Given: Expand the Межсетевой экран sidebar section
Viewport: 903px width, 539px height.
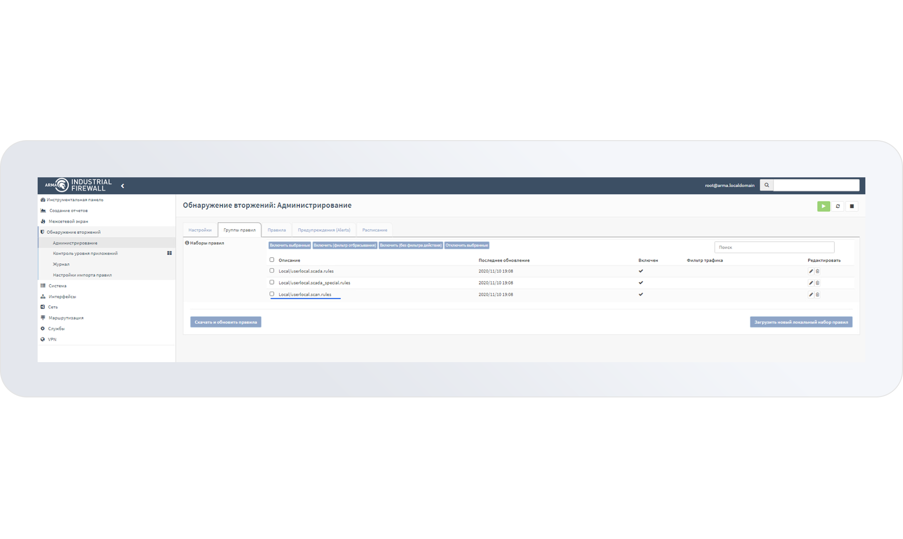Looking at the screenshot, I should (68, 221).
